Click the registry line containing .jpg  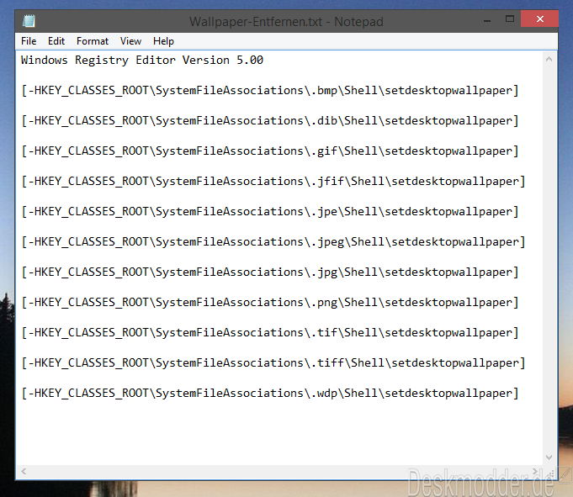(270, 272)
